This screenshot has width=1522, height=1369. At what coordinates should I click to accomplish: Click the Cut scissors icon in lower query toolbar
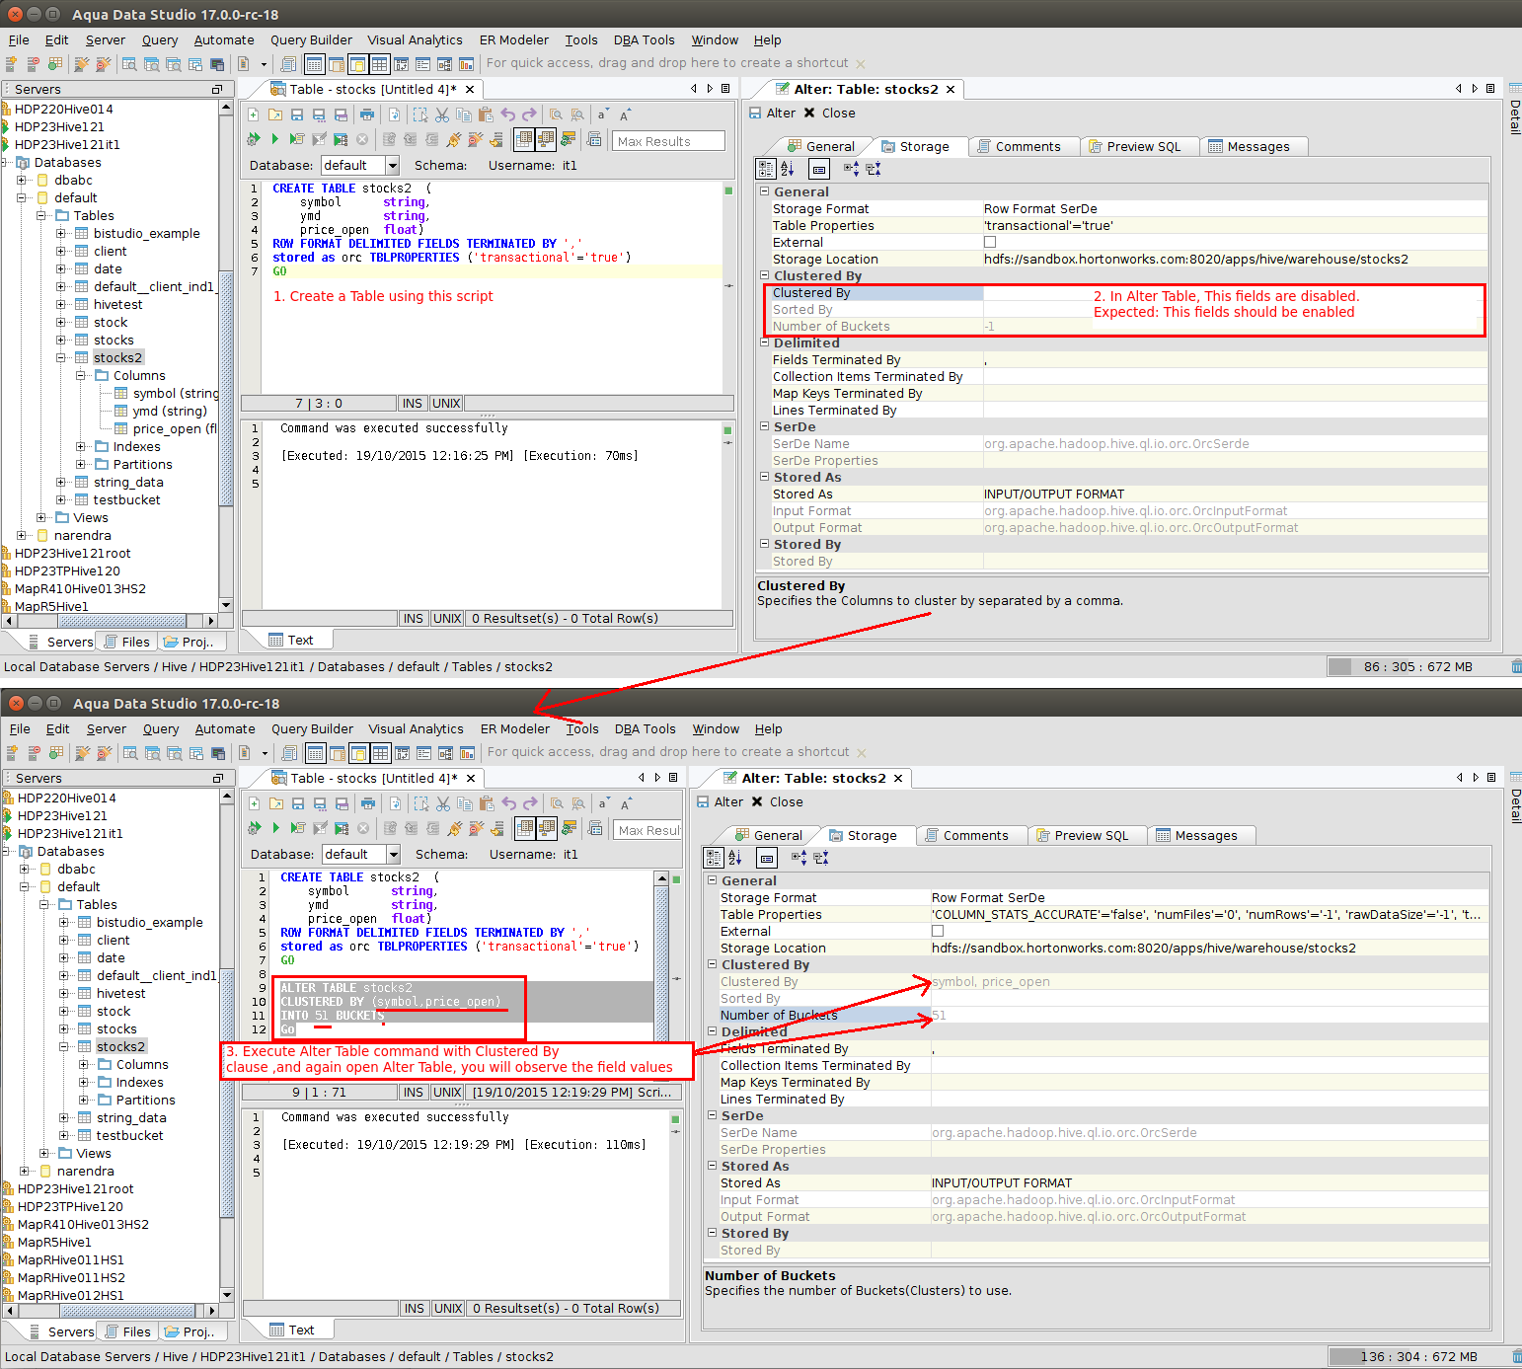point(443,803)
